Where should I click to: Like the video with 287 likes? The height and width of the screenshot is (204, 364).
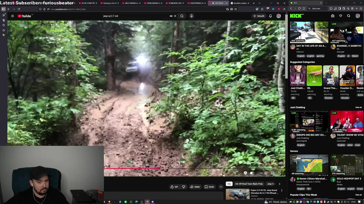pyautogui.click(x=174, y=187)
